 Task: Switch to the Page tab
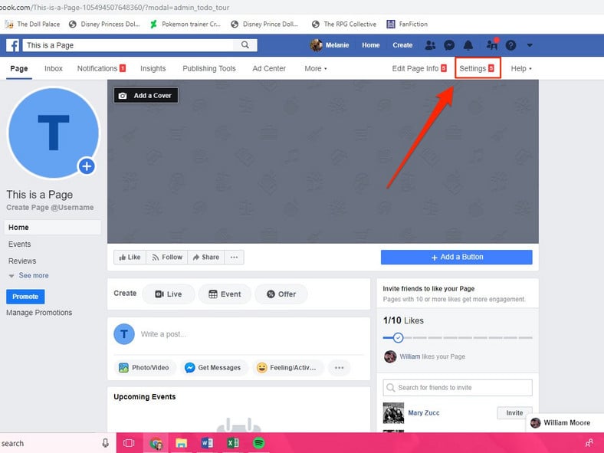pyautogui.click(x=19, y=68)
